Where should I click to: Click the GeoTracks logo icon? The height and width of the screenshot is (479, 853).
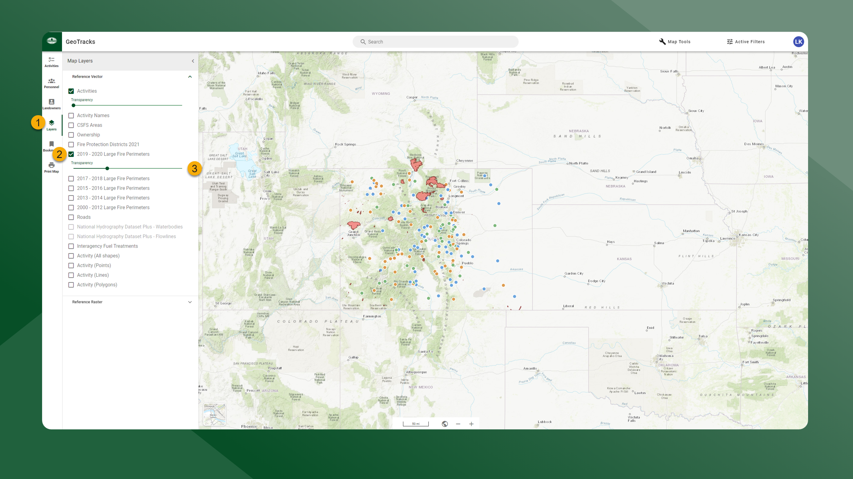[52, 41]
